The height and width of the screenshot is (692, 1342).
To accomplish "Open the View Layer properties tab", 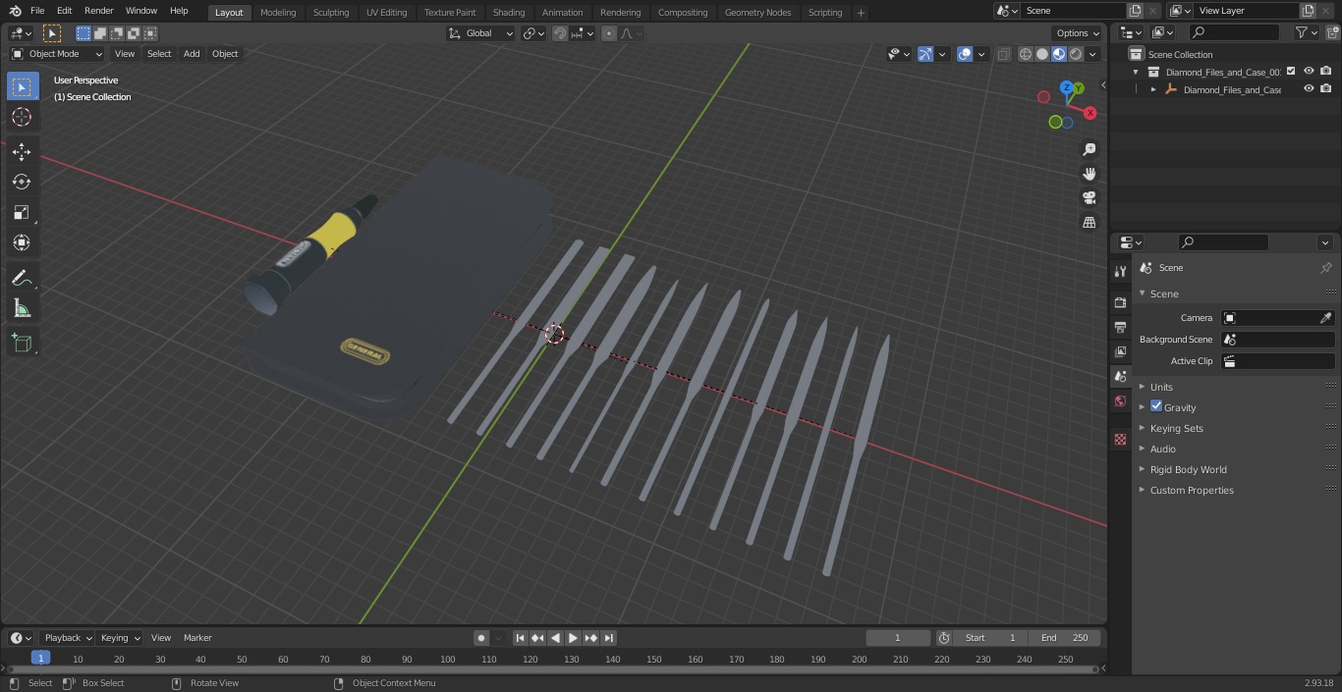I will pyautogui.click(x=1120, y=351).
